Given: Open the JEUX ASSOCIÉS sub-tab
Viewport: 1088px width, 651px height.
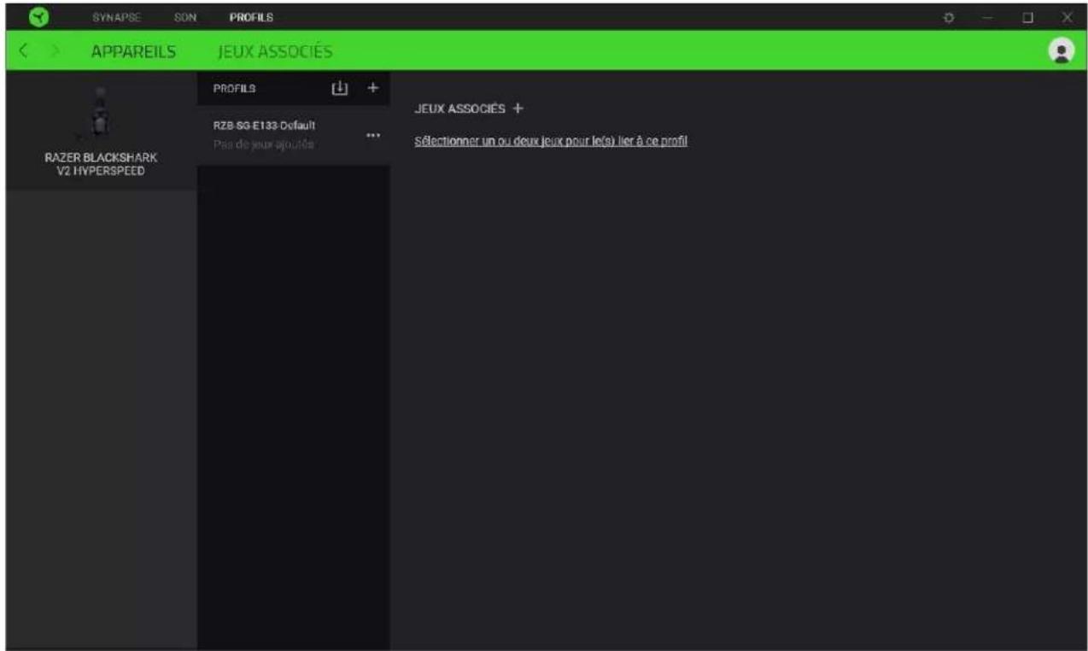Looking at the screenshot, I should (276, 52).
